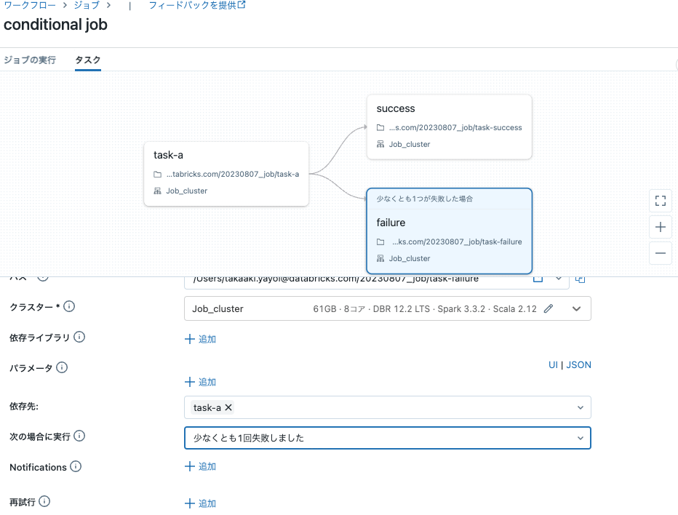
Task: Switch parameters view to JSON
Action: pos(578,365)
